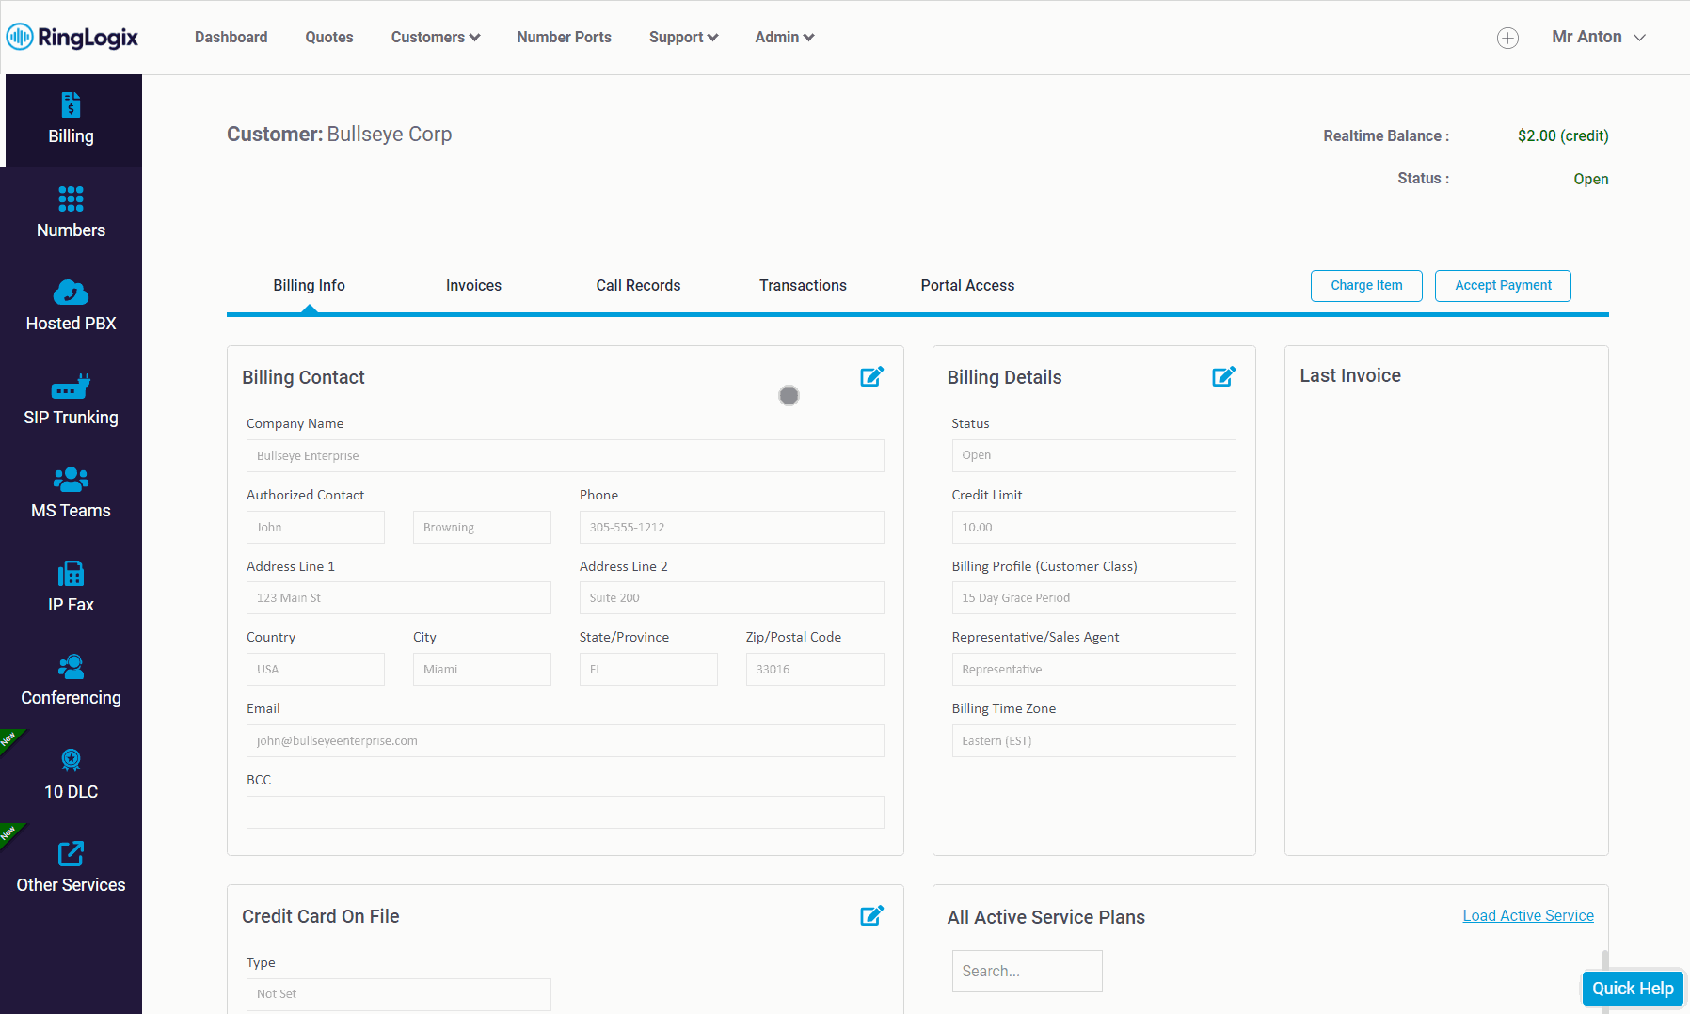Click the Last Invoice heading
Viewport: 1690px width, 1014px height.
(x=1350, y=375)
